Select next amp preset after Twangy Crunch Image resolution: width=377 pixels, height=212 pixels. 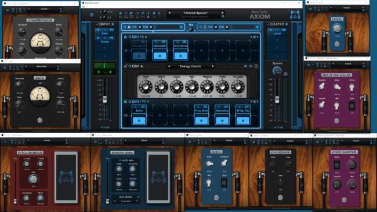213,66
